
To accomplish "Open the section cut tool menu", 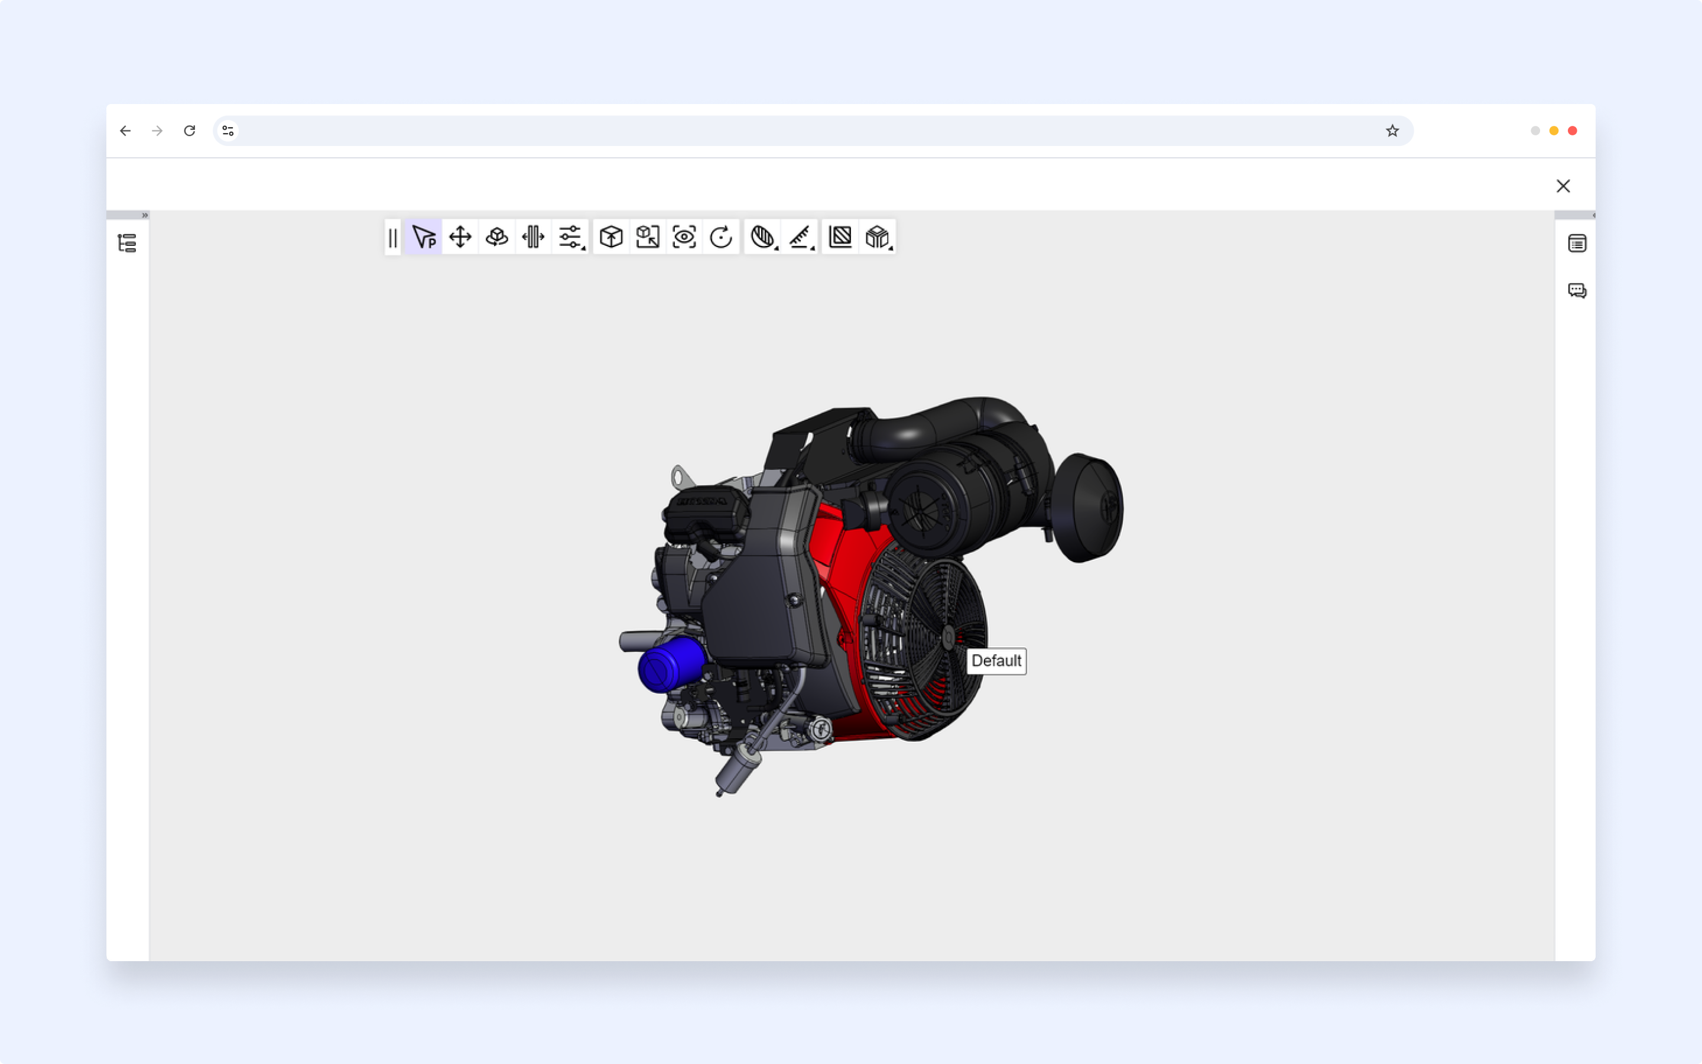I will (x=763, y=237).
